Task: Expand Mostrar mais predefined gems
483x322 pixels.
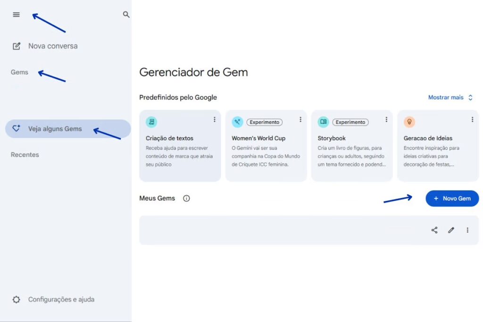Action: (x=450, y=98)
